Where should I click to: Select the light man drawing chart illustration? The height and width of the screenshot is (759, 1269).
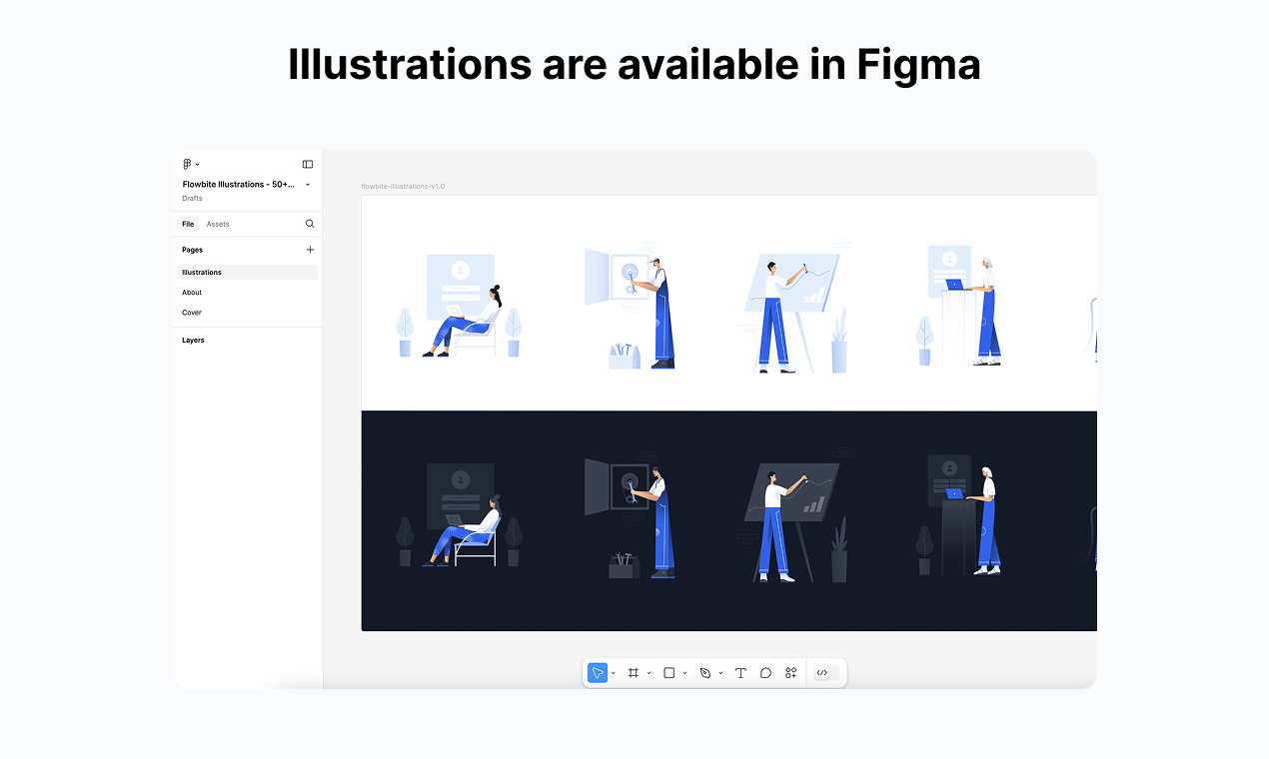tap(794, 308)
